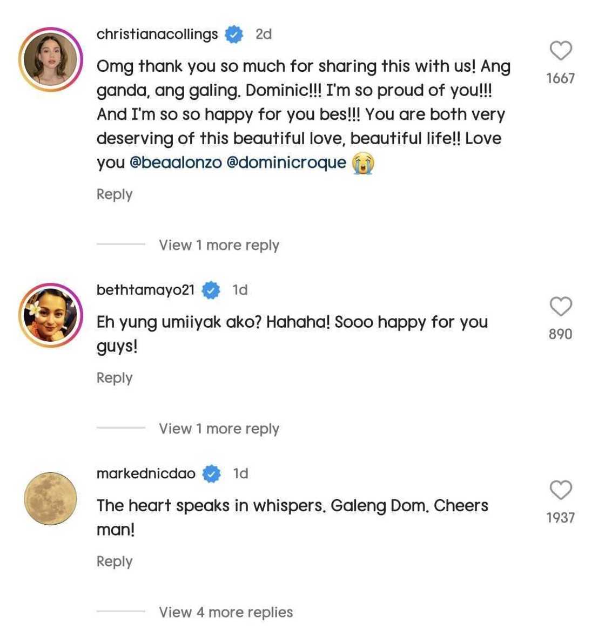Reply to christianacollings' comment
The image size is (605, 637).
[x=115, y=194]
